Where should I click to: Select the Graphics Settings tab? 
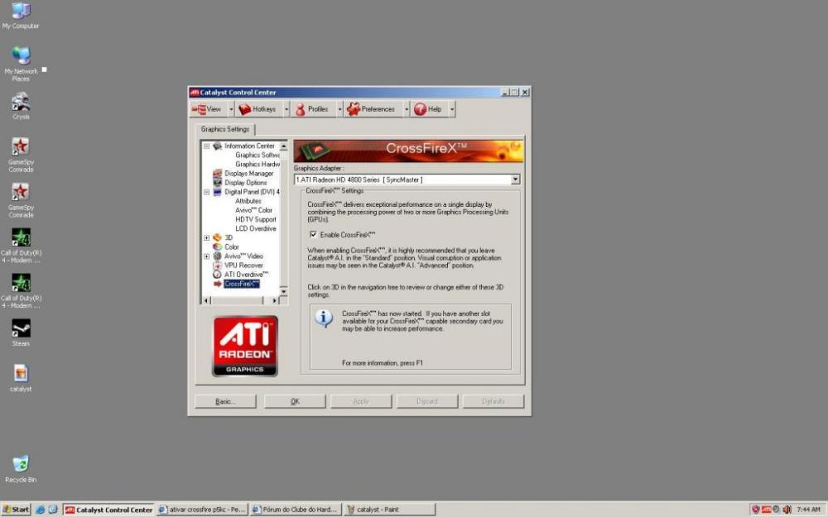(225, 129)
